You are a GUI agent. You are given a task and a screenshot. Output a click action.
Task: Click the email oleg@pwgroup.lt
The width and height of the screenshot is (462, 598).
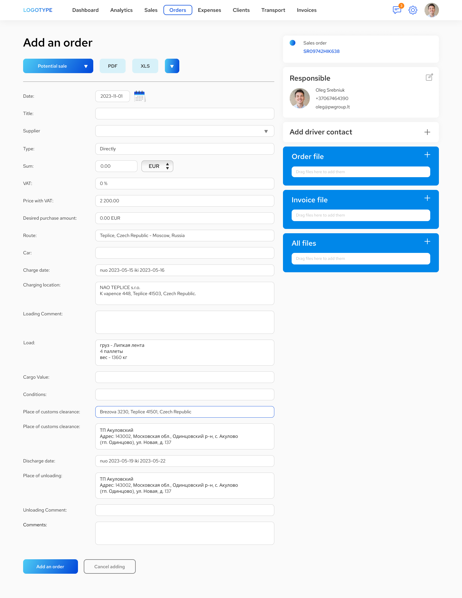click(x=333, y=107)
